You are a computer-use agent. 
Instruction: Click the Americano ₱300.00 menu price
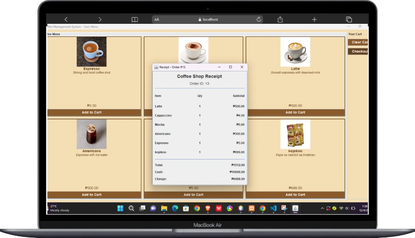tap(91, 188)
